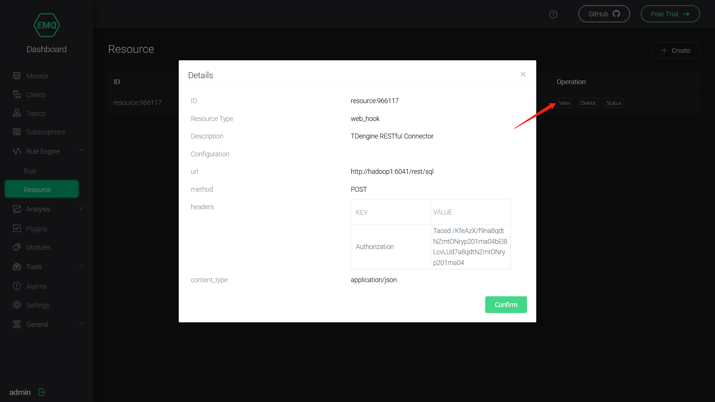Select the Clients menu item
The height and width of the screenshot is (402, 715).
point(36,95)
